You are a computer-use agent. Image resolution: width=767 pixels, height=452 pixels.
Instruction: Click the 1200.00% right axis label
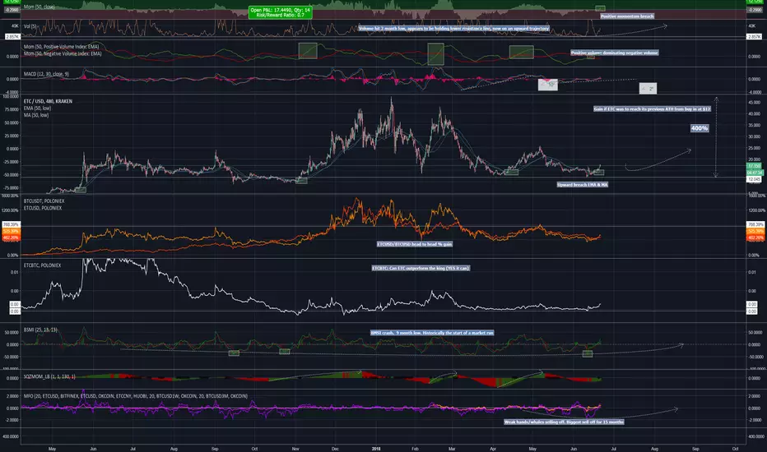click(756, 210)
